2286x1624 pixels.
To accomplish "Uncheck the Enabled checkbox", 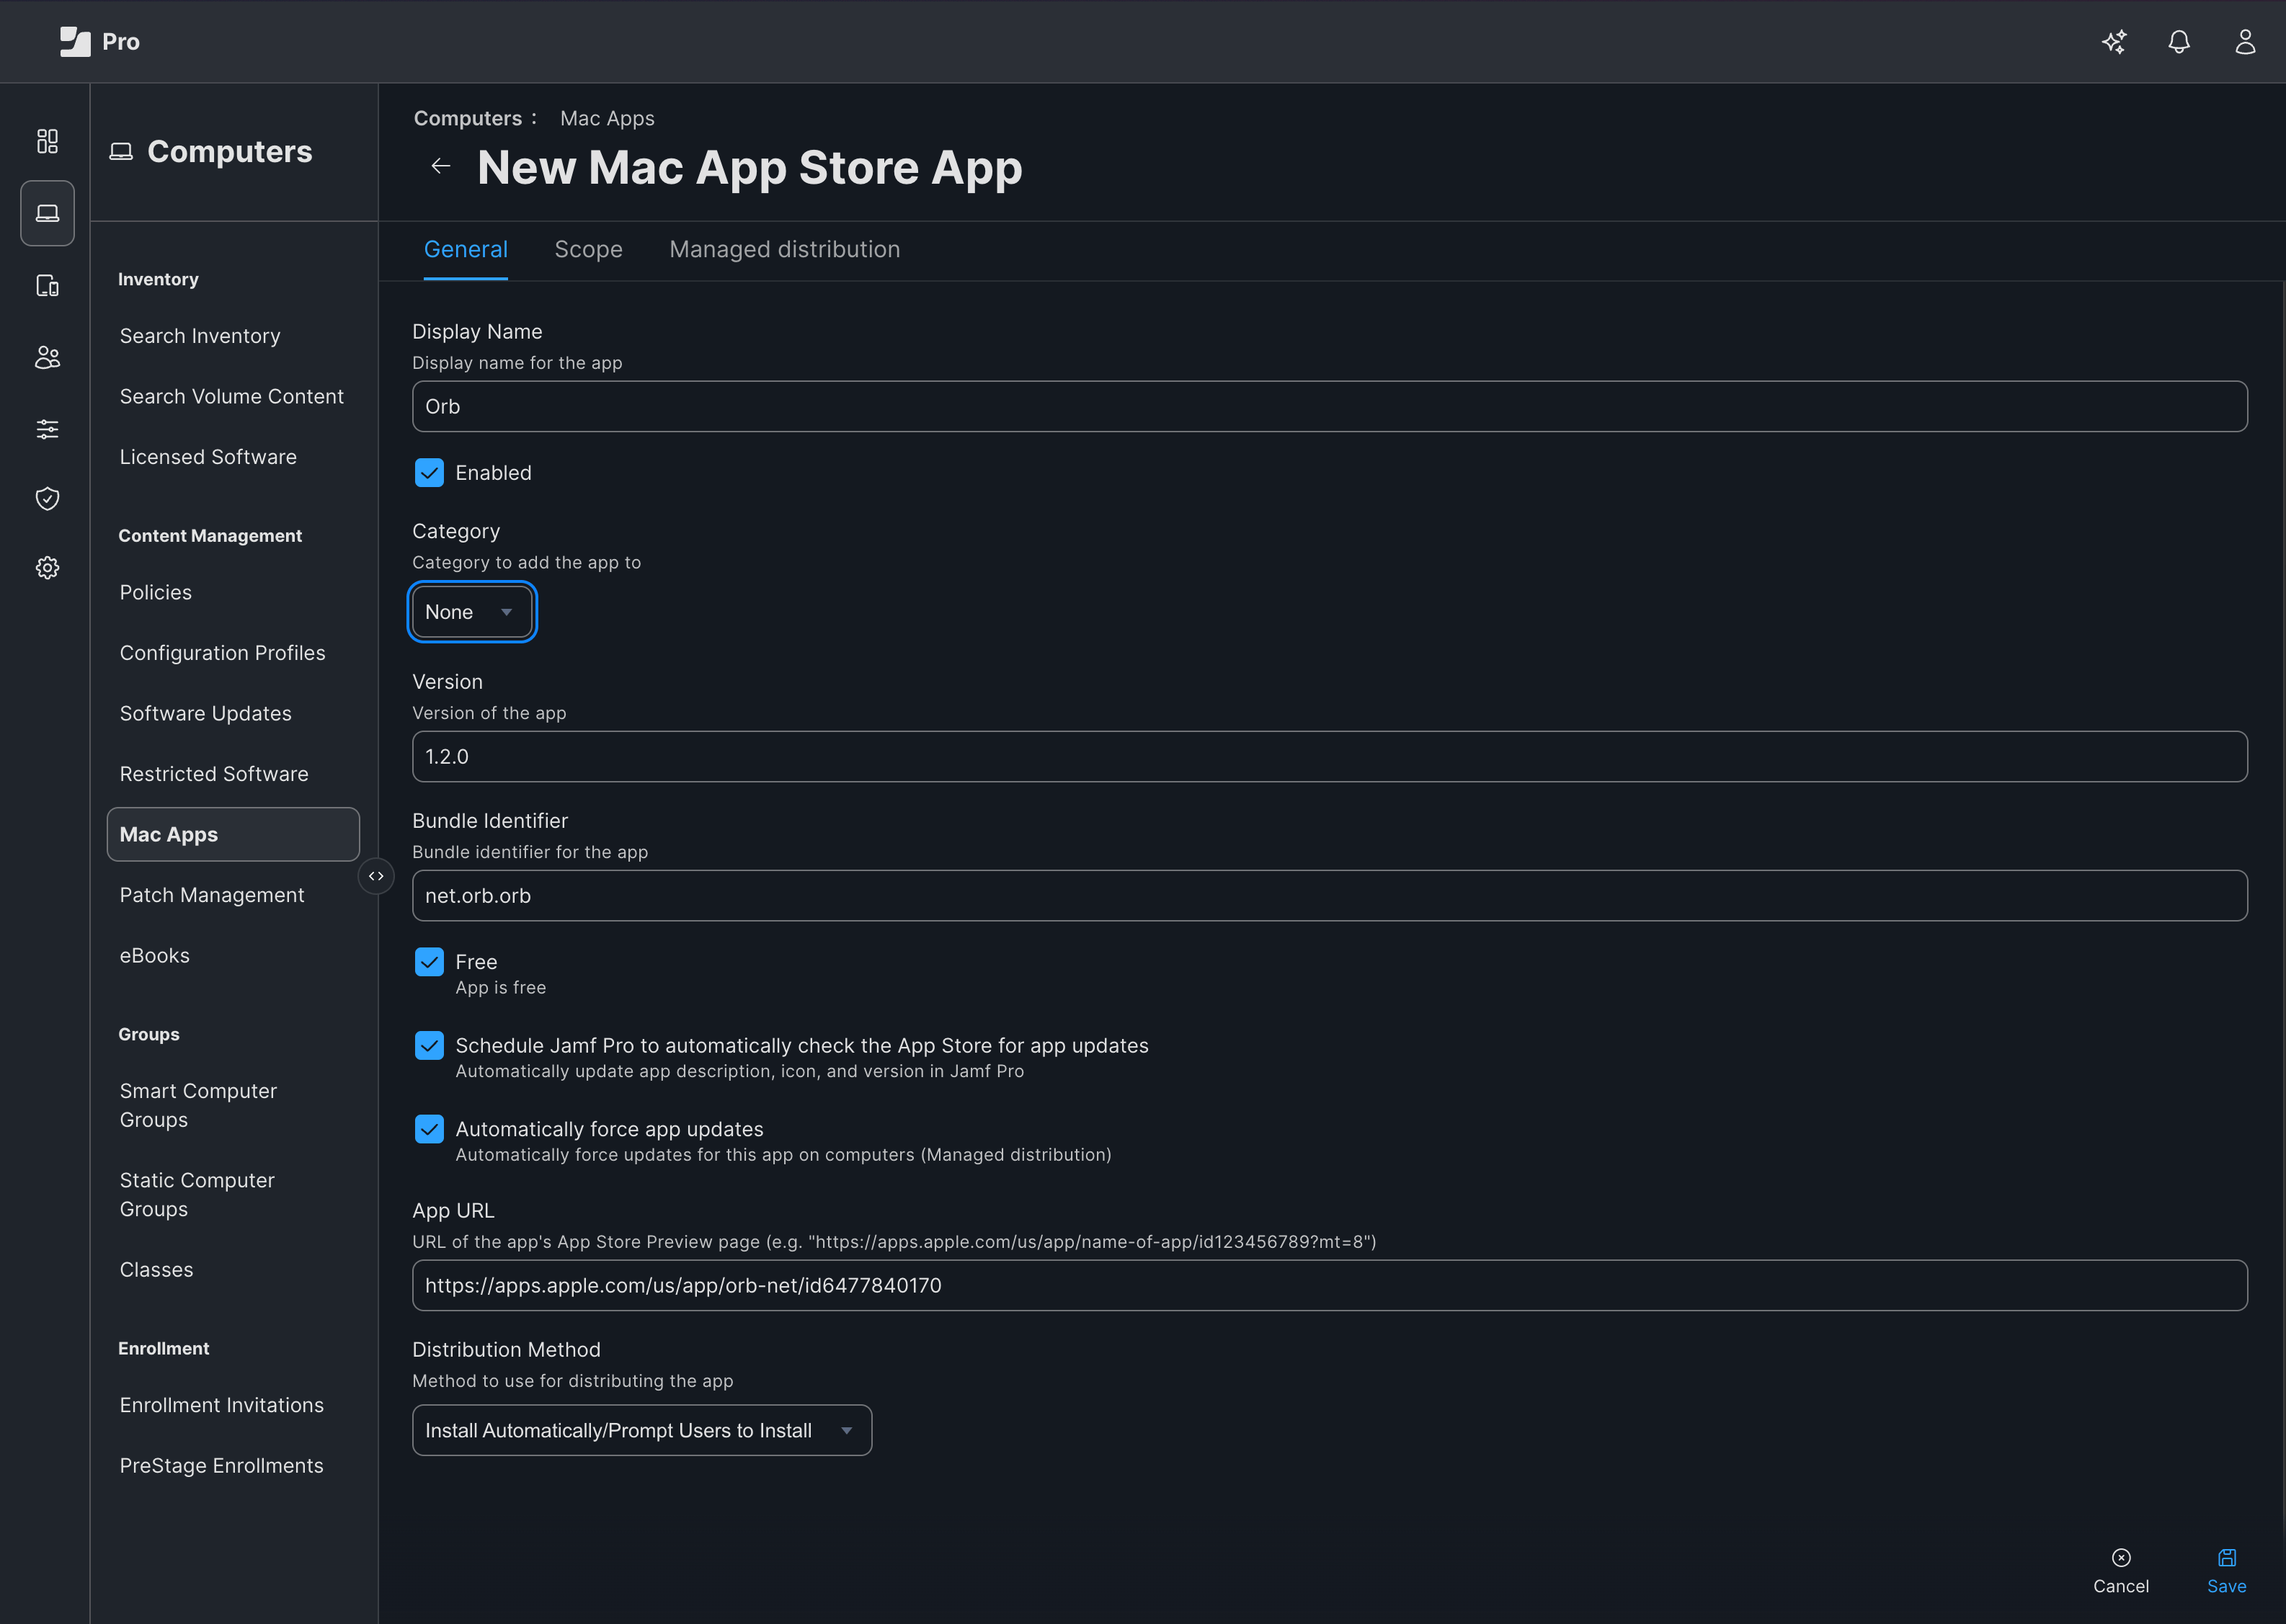I will coord(429,472).
